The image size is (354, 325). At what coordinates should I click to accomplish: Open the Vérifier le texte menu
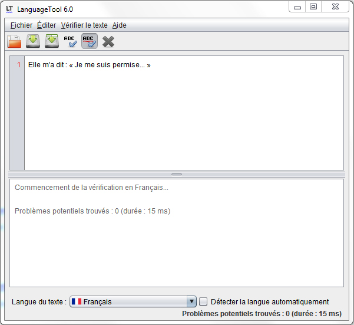84,25
